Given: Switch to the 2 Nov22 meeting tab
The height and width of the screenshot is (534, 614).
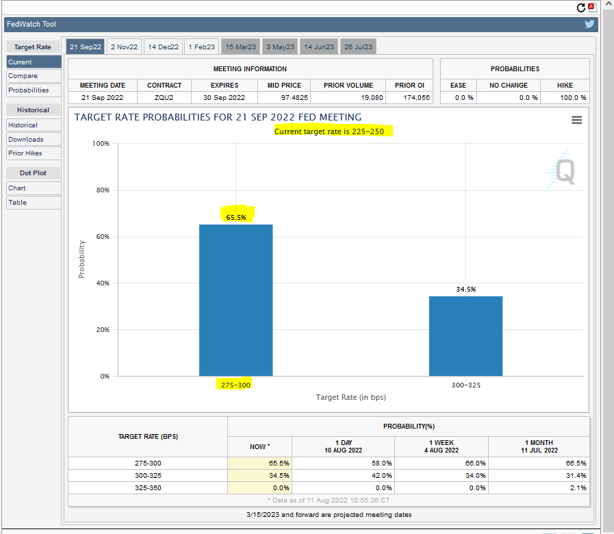Looking at the screenshot, I should [x=124, y=47].
